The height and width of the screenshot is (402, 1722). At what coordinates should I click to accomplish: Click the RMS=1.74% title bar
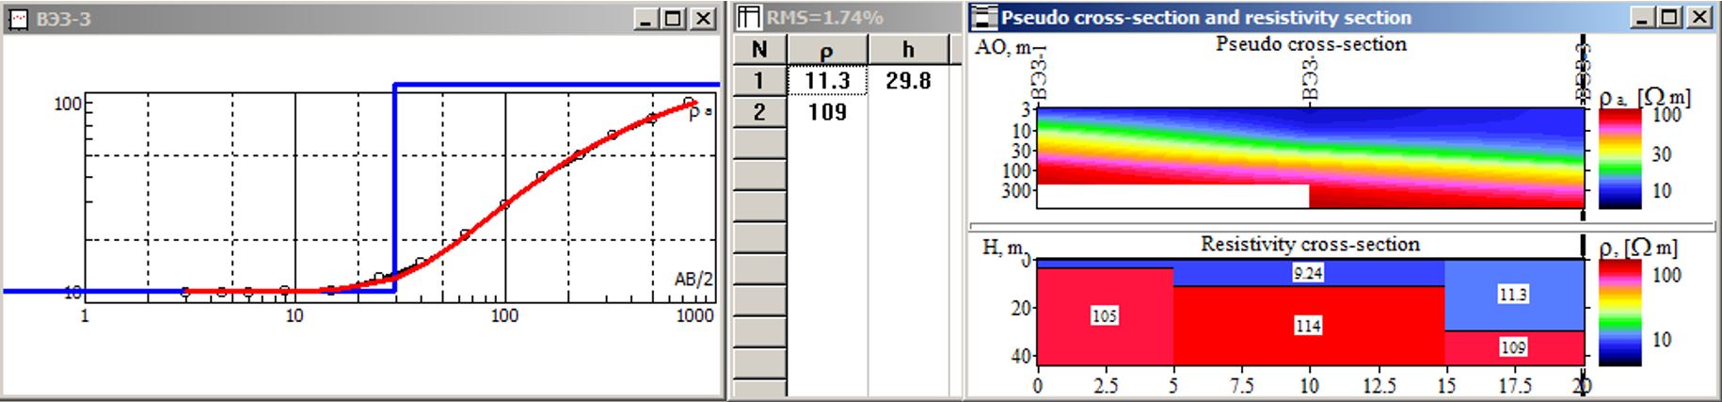[x=847, y=18]
